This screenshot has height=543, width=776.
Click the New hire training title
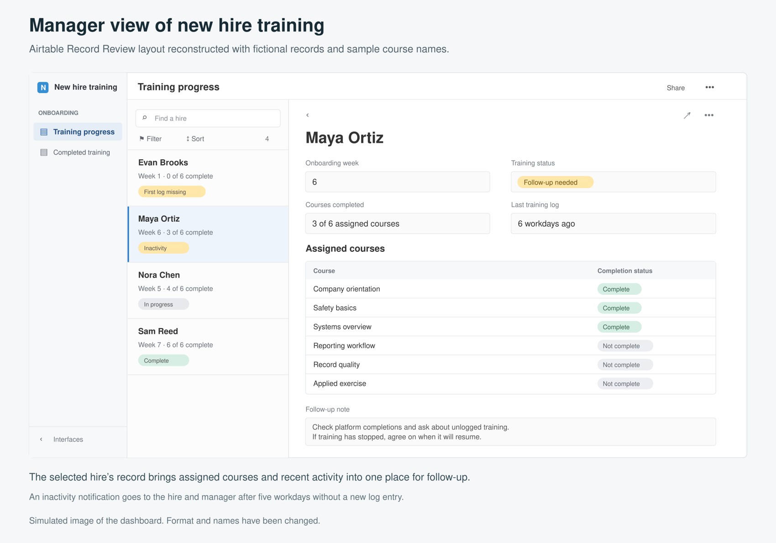click(x=85, y=87)
